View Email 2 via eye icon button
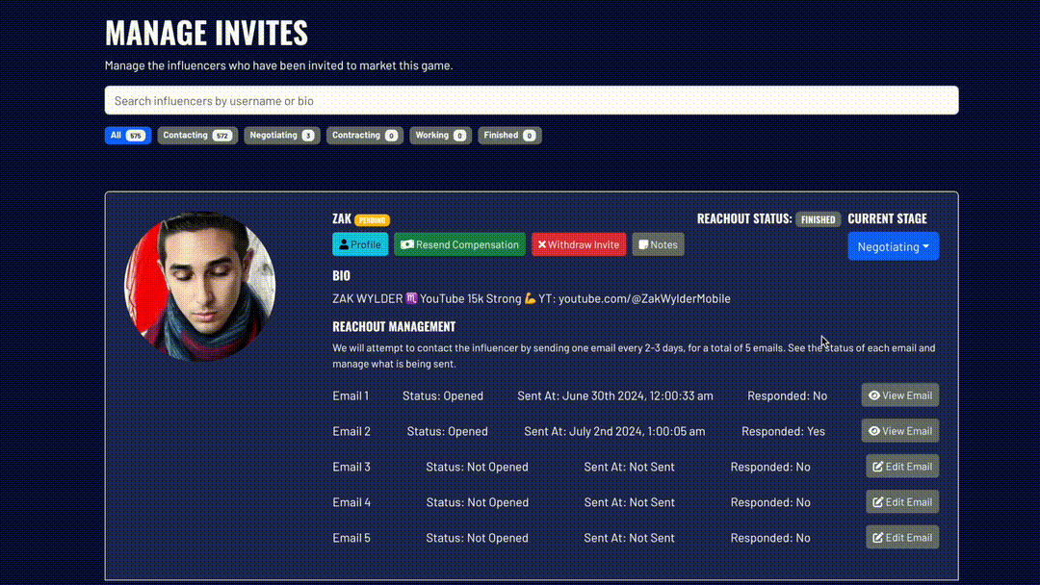The image size is (1040, 585). point(899,431)
